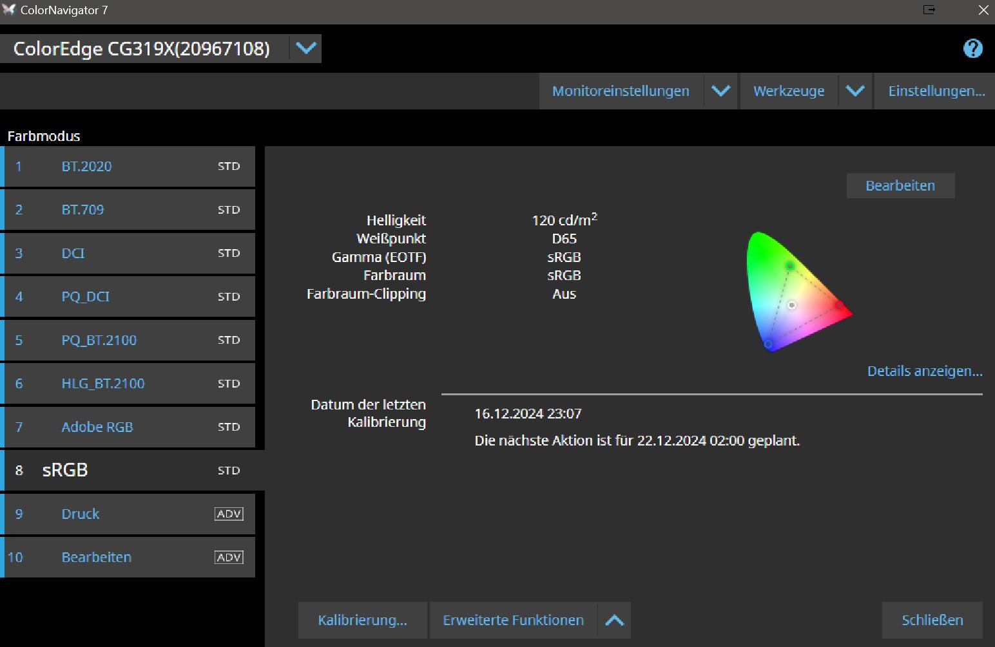Click the Helligkeit label

[396, 220]
